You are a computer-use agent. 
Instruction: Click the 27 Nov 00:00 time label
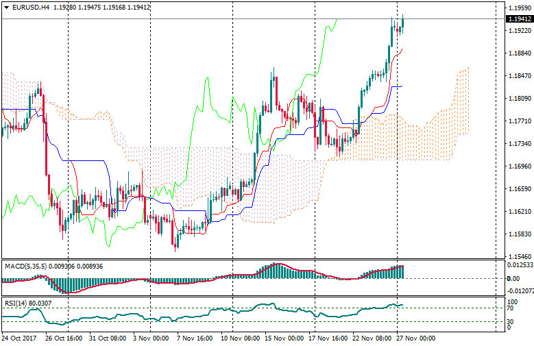(x=417, y=338)
